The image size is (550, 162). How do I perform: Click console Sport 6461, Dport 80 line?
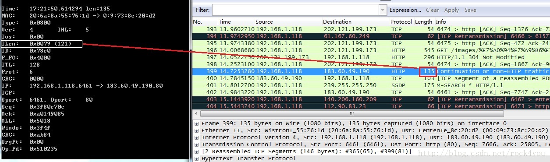pyautogui.click(x=47, y=100)
